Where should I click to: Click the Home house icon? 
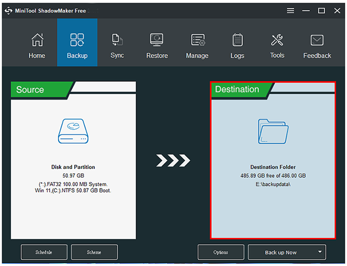(37, 40)
